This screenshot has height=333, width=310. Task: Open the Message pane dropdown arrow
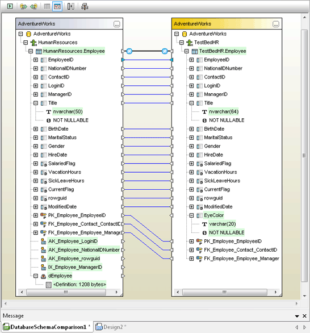pos(297,316)
